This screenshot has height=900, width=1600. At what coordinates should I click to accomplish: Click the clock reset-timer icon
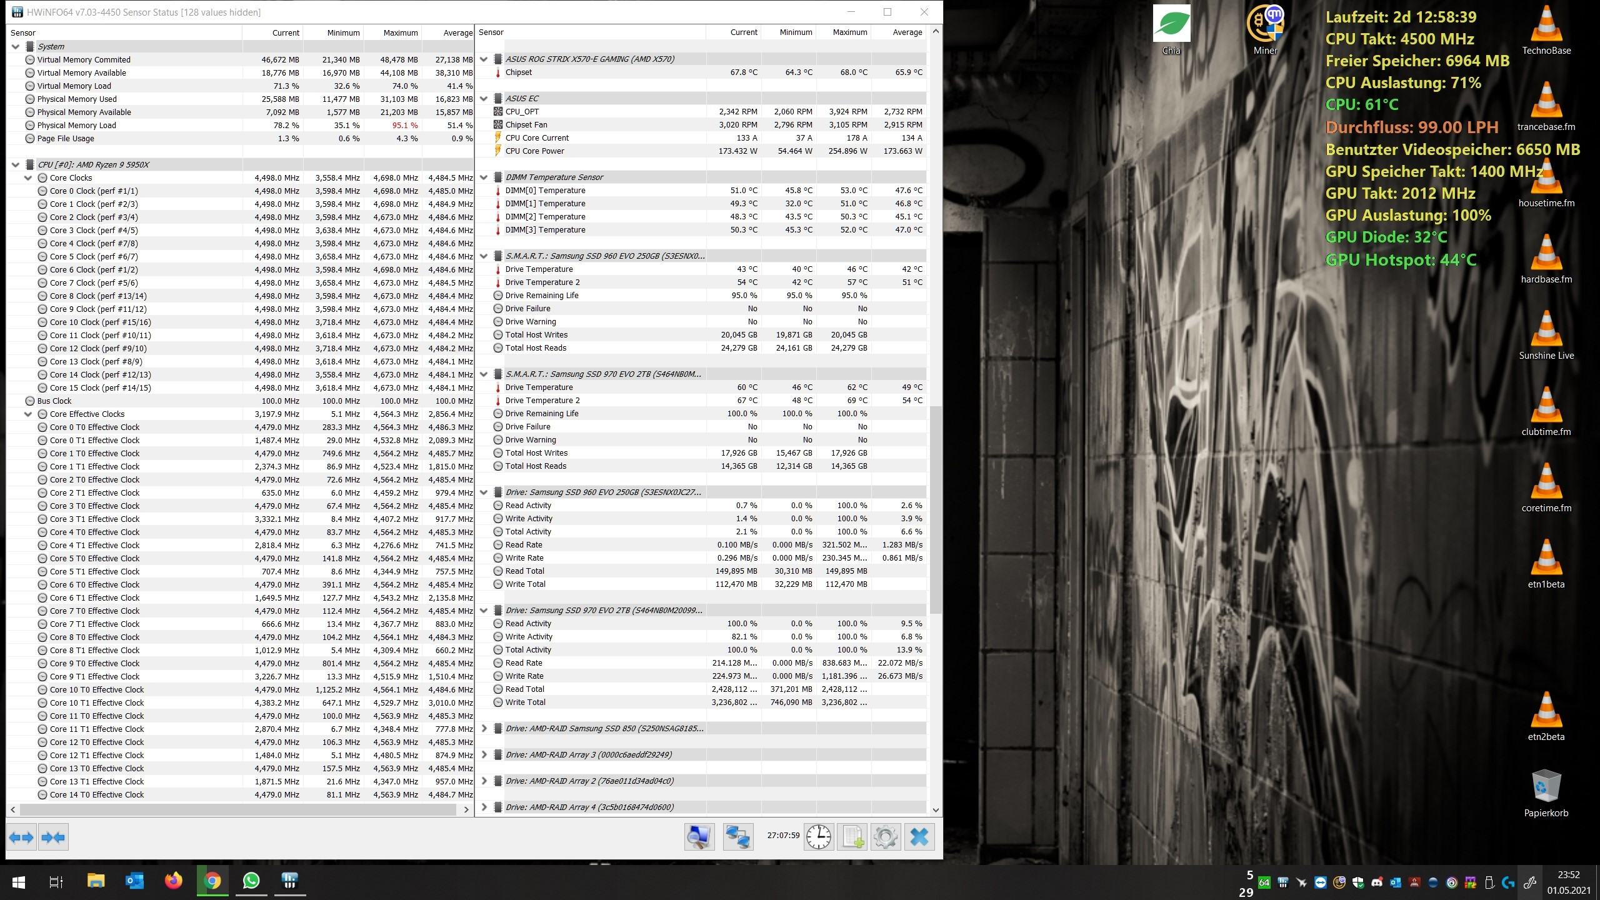[x=819, y=836]
